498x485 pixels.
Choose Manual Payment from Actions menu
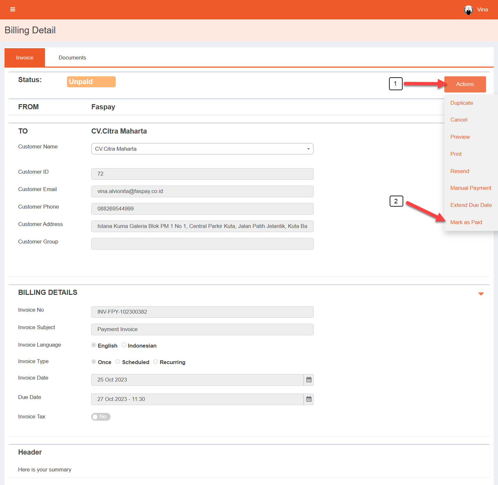click(x=471, y=188)
